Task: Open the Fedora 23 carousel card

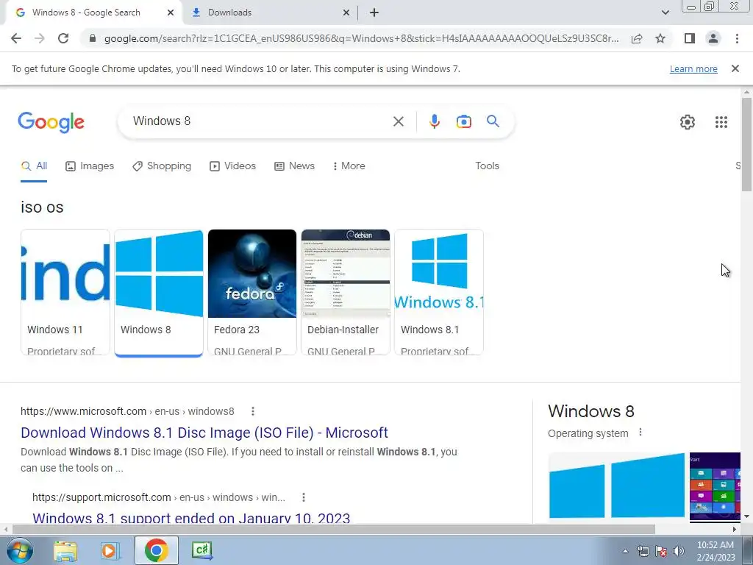Action: (252, 292)
